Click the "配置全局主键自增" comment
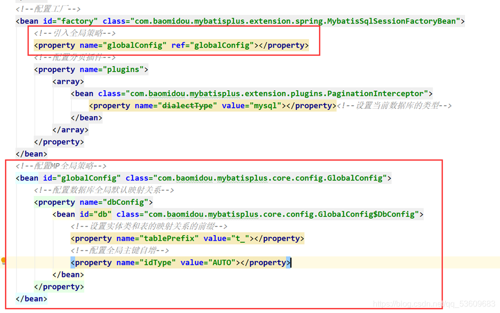This screenshot has width=500, height=313. pos(120,251)
